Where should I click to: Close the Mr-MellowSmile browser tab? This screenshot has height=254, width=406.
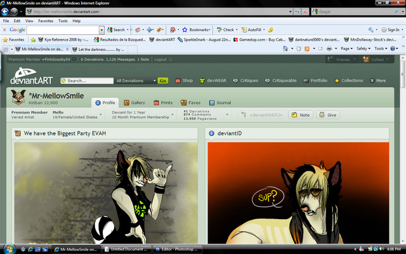click(67, 49)
